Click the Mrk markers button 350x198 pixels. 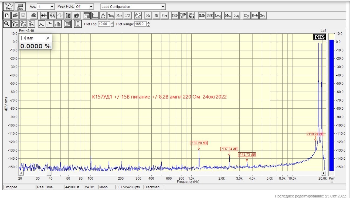coord(119,15)
